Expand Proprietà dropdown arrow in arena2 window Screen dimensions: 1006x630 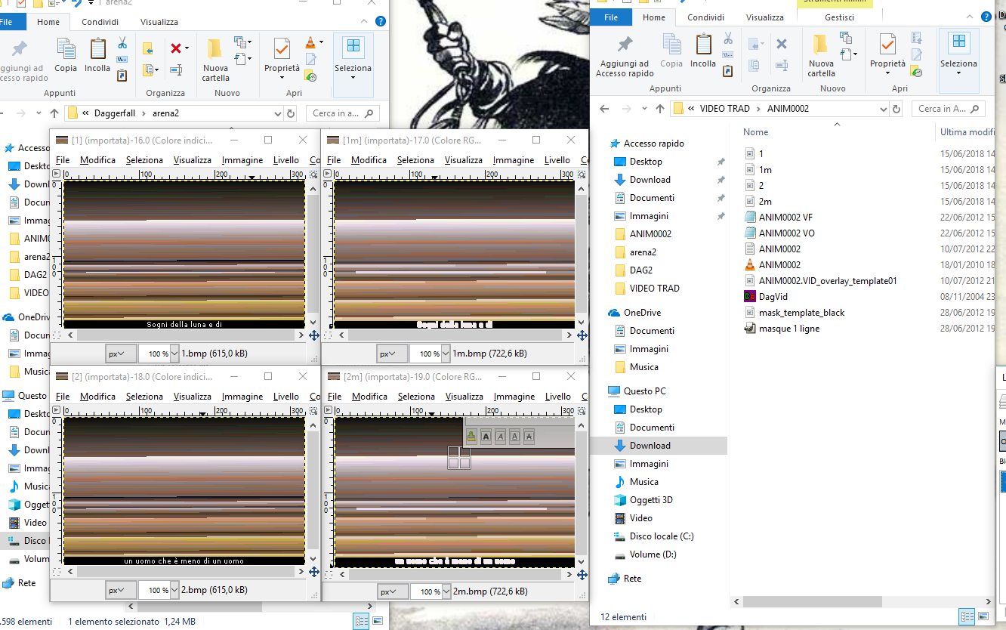[282, 77]
